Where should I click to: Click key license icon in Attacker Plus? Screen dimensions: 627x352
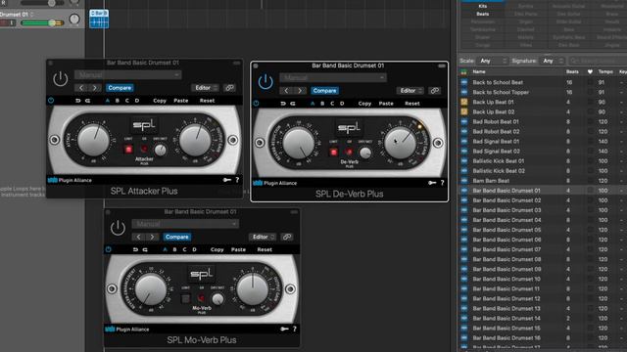(226, 180)
